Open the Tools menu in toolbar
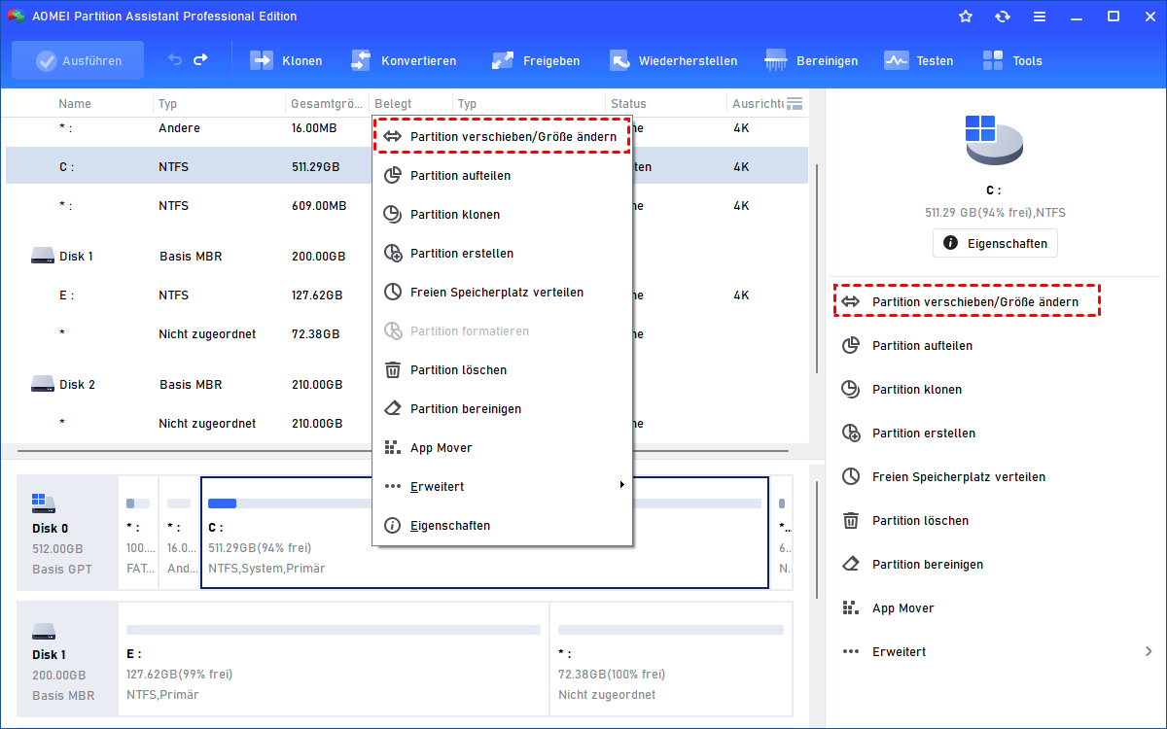 click(1012, 60)
